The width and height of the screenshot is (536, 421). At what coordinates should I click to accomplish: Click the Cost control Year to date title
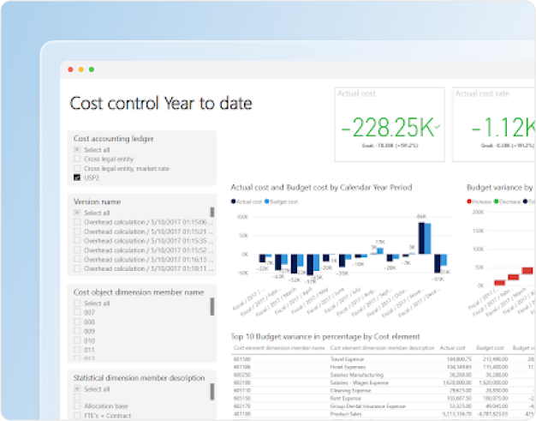[161, 103]
